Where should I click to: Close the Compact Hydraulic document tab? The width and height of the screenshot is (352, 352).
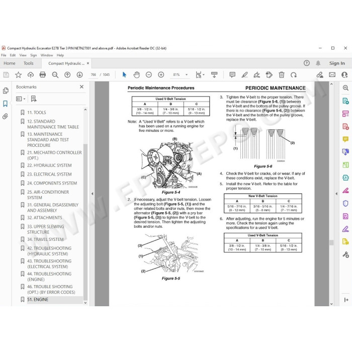click(x=88, y=63)
